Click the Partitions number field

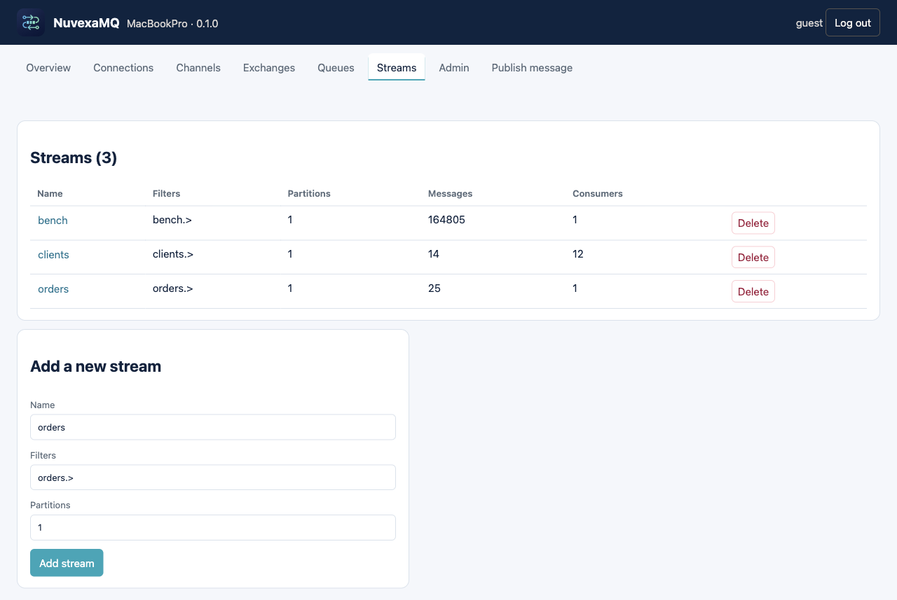click(213, 528)
